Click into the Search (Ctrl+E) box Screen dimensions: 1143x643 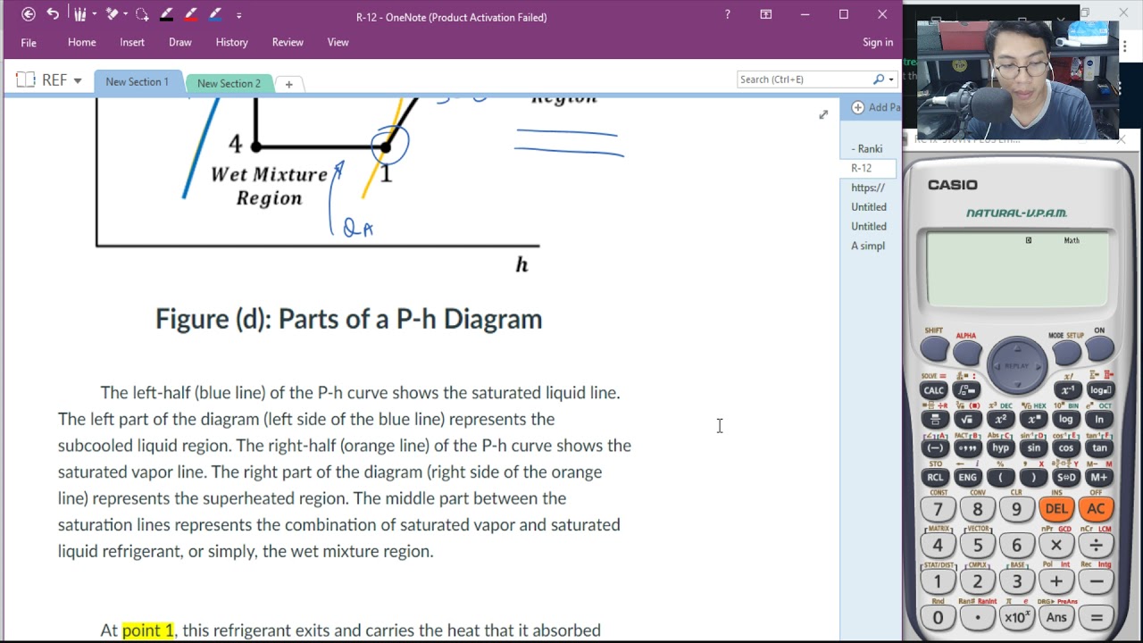pyautogui.click(x=804, y=79)
